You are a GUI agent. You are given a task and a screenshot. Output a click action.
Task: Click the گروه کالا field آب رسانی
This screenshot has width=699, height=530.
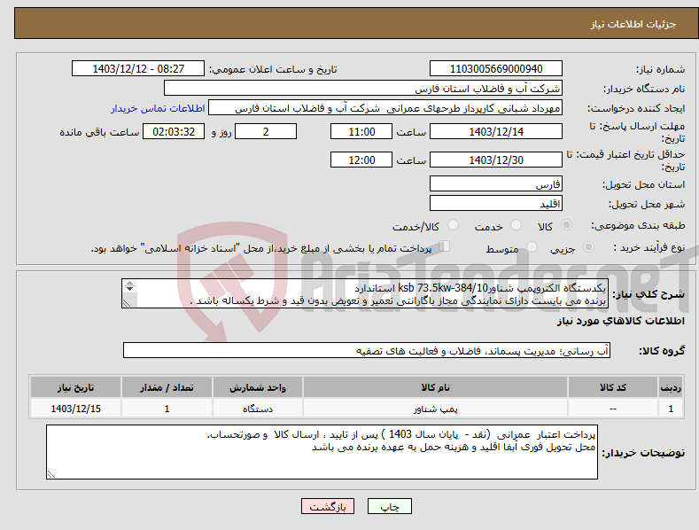click(367, 351)
